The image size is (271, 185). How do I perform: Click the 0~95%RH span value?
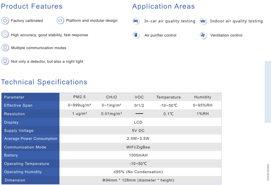pyautogui.click(x=203, y=105)
